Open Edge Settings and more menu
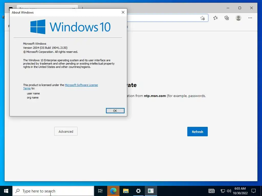Image resolution: width=262 pixels, height=196 pixels. (250, 18)
